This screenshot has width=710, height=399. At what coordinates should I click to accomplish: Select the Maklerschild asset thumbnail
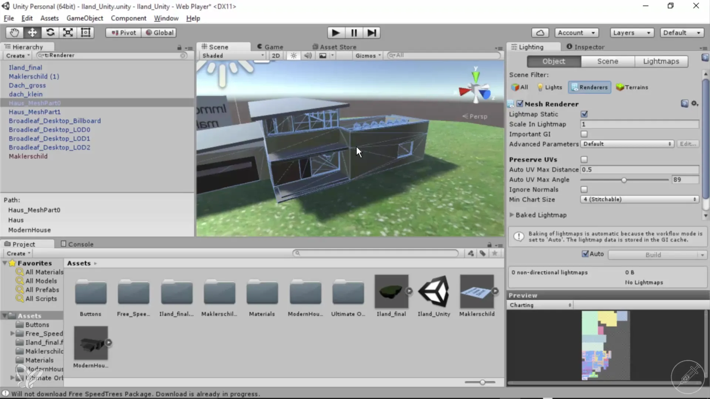click(477, 291)
